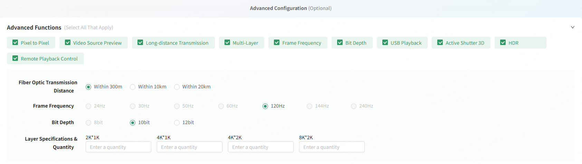Click the 8K*2K quantity field

point(332,147)
